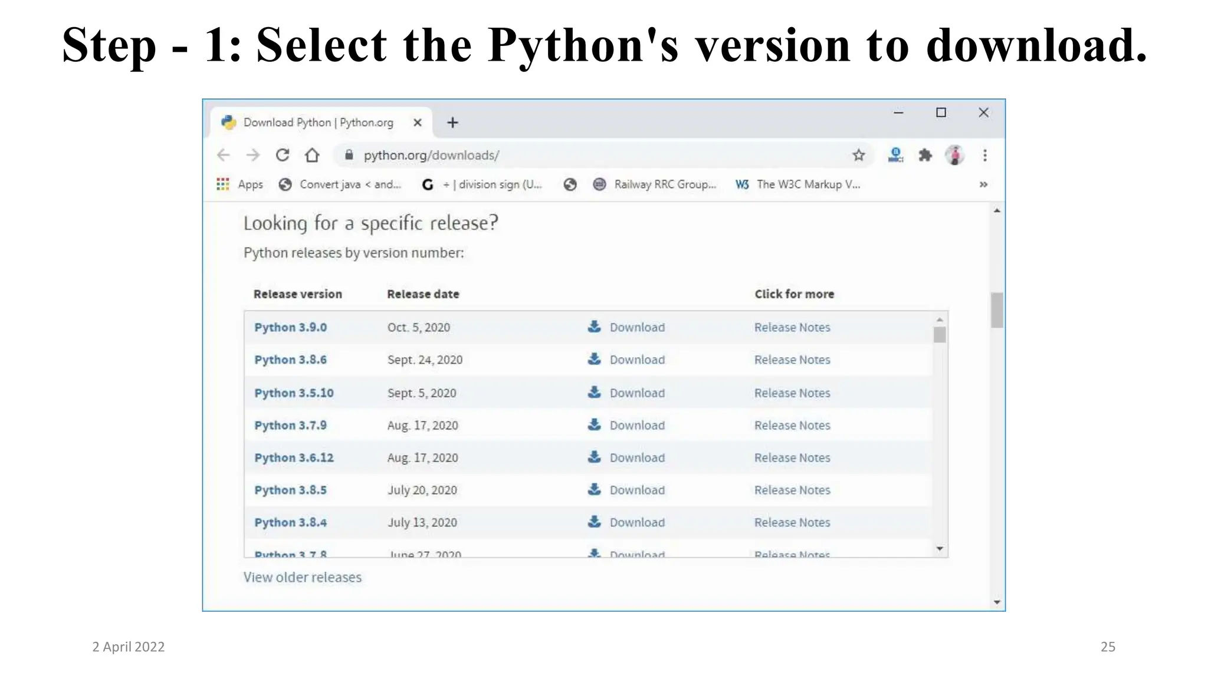Click View older releases link
The image size is (1208, 679).
pos(302,577)
